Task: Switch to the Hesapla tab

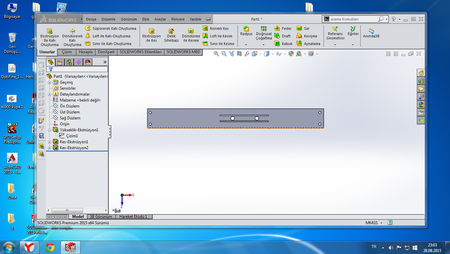Action: (86, 52)
